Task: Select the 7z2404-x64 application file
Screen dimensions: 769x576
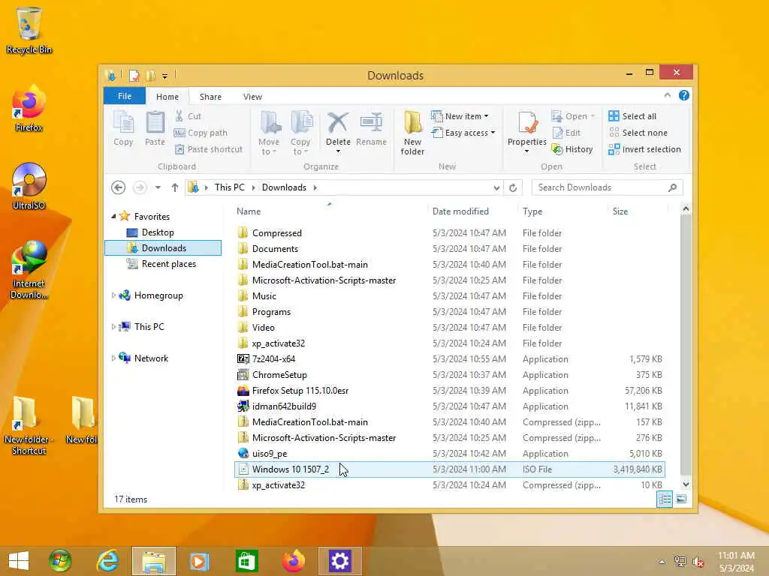Action: click(x=449, y=359)
